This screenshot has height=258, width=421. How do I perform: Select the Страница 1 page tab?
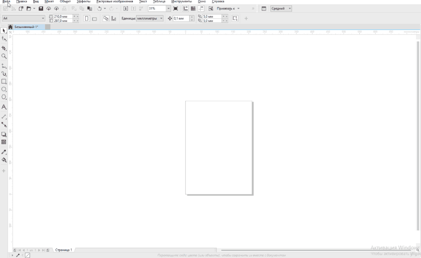point(64,250)
